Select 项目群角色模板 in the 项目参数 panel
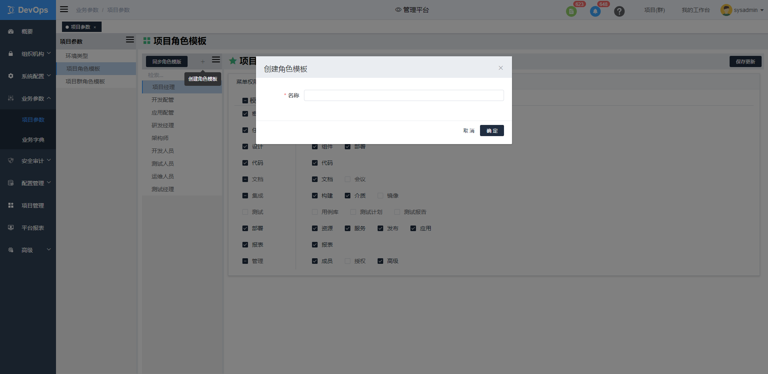768x374 pixels. pyautogui.click(x=96, y=81)
